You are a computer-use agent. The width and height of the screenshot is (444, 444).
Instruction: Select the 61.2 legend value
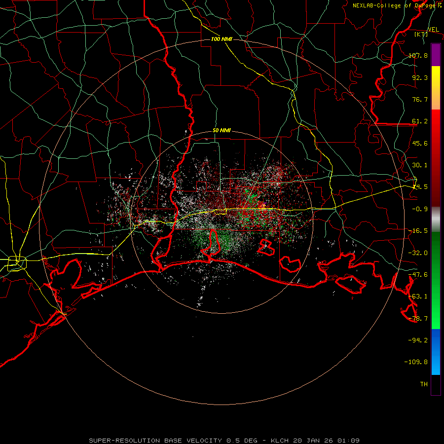(420, 121)
